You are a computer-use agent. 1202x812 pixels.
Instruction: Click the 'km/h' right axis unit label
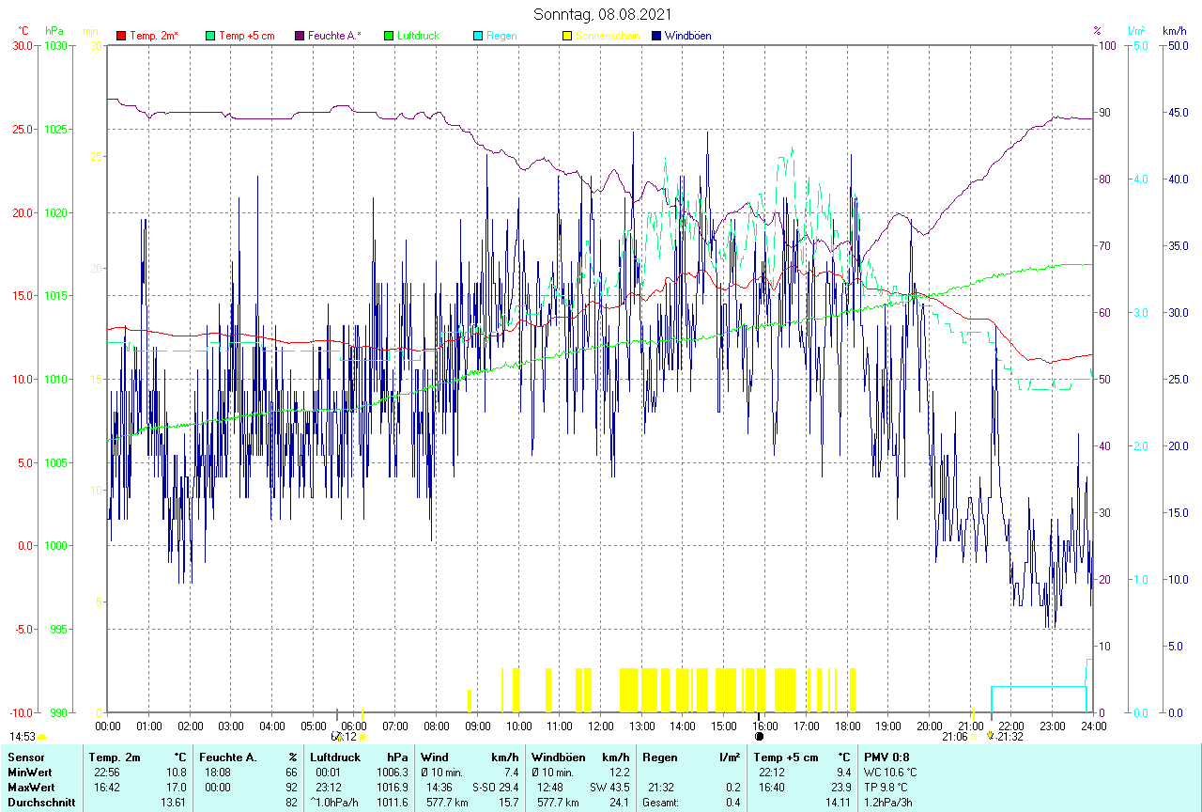1174,31
